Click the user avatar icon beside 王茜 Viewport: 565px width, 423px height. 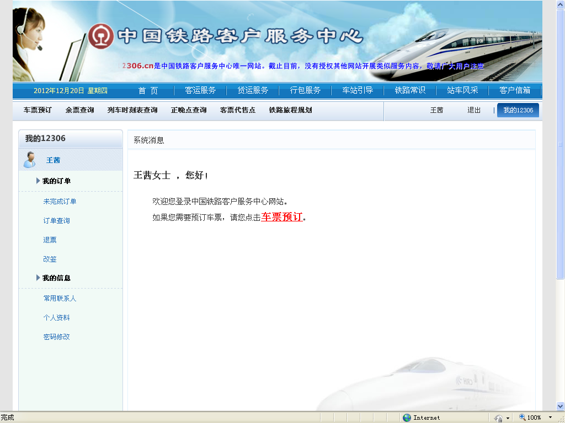coord(30,160)
